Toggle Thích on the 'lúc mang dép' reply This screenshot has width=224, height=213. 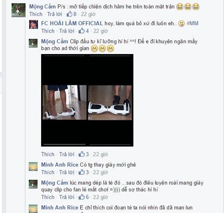tap(48, 197)
